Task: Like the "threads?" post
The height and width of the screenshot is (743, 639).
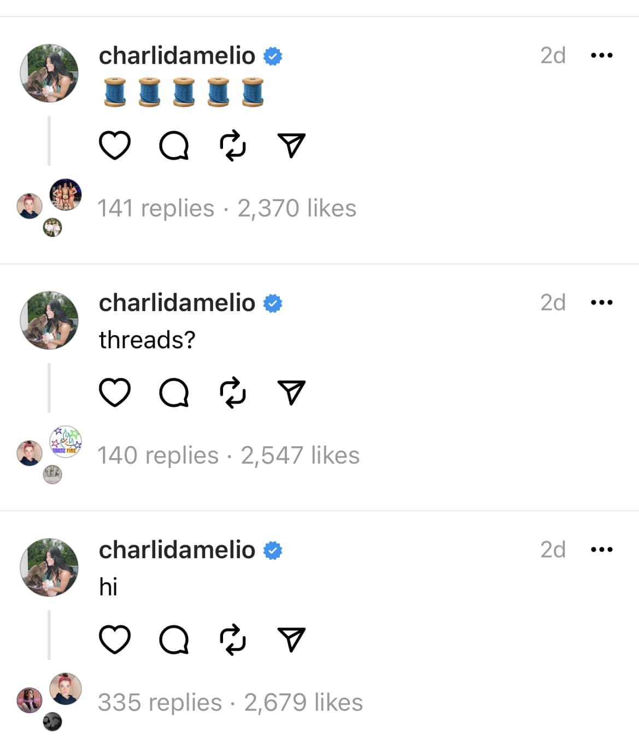Action: coord(115,391)
